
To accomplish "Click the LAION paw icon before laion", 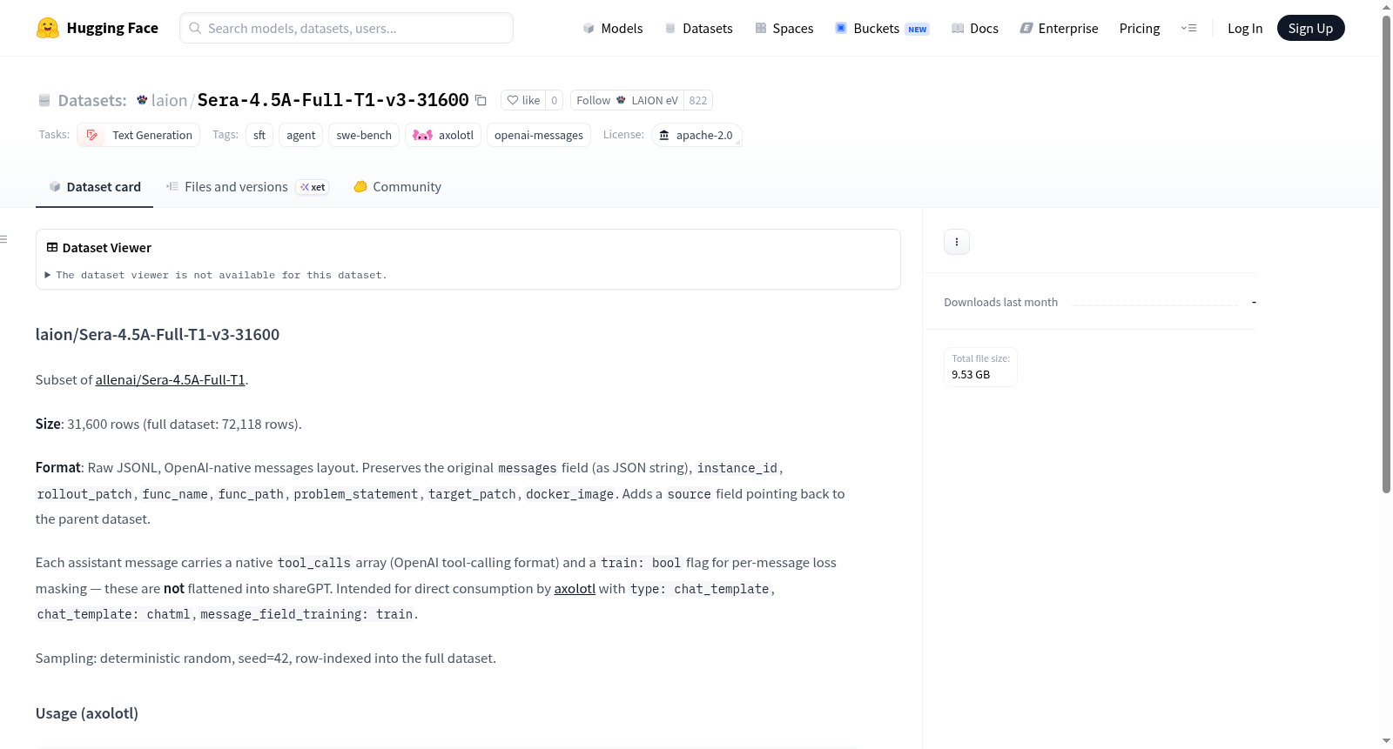I will (x=142, y=100).
